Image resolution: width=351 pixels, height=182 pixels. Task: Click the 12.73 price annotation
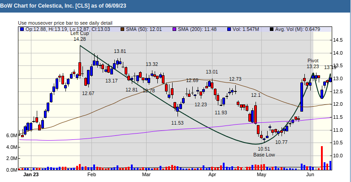point(235,79)
